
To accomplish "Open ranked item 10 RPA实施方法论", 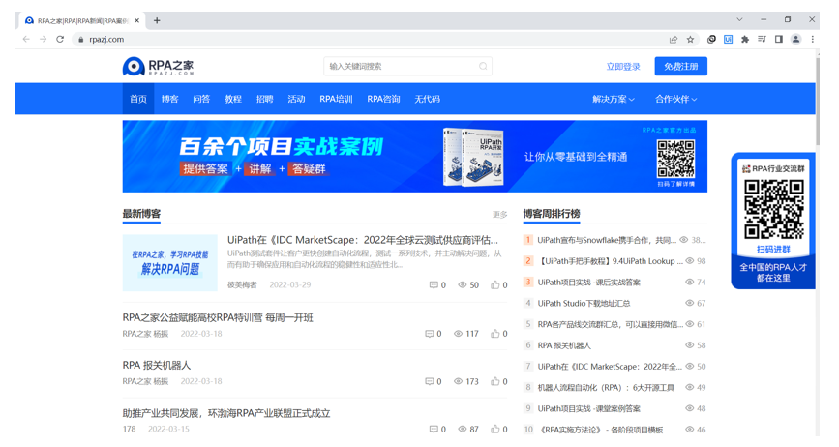I will pos(600,430).
